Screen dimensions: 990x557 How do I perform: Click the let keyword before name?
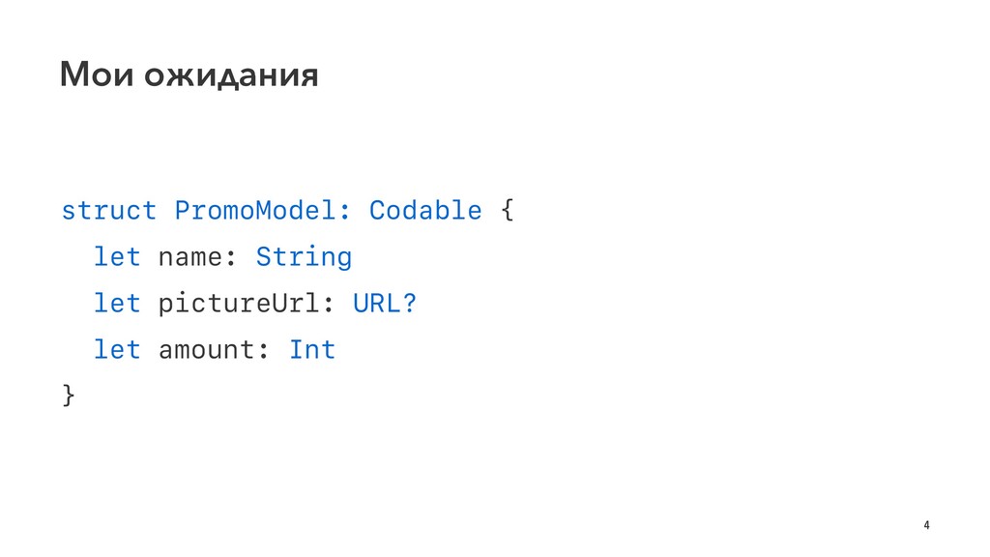[x=117, y=256]
